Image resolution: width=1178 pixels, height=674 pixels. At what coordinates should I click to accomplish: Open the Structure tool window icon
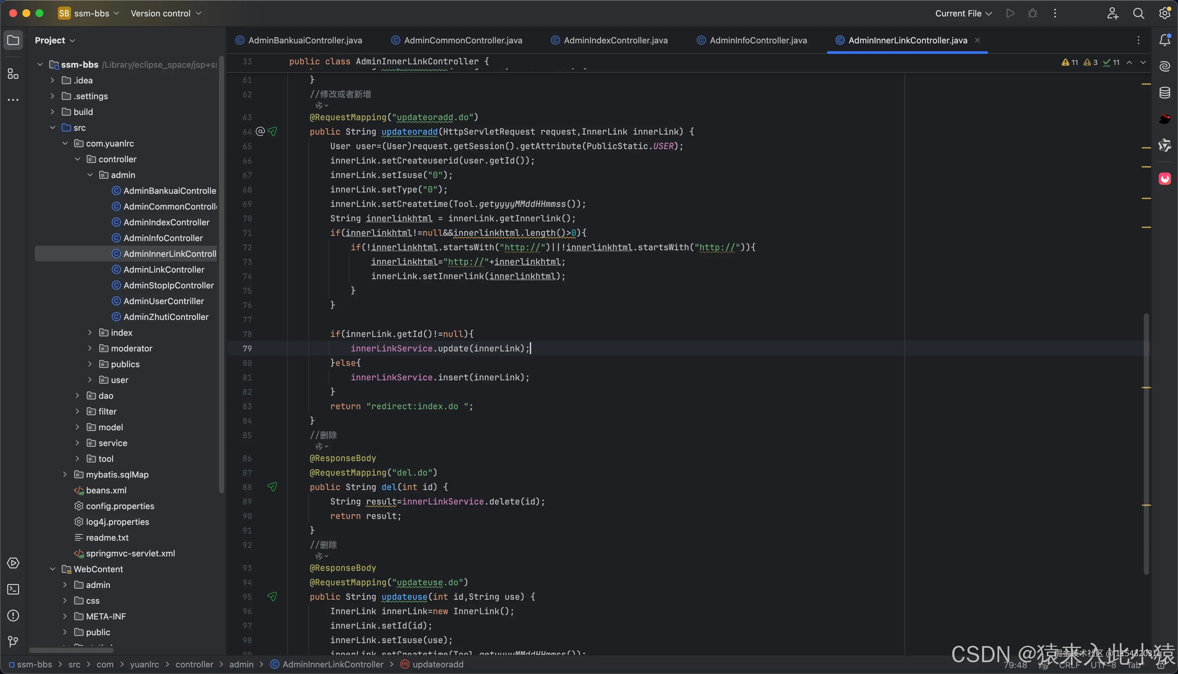click(13, 74)
